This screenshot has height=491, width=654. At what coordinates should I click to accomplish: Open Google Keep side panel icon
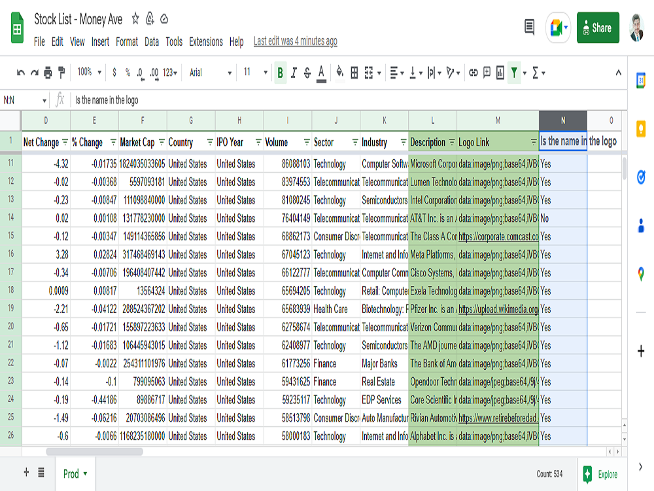point(641,128)
